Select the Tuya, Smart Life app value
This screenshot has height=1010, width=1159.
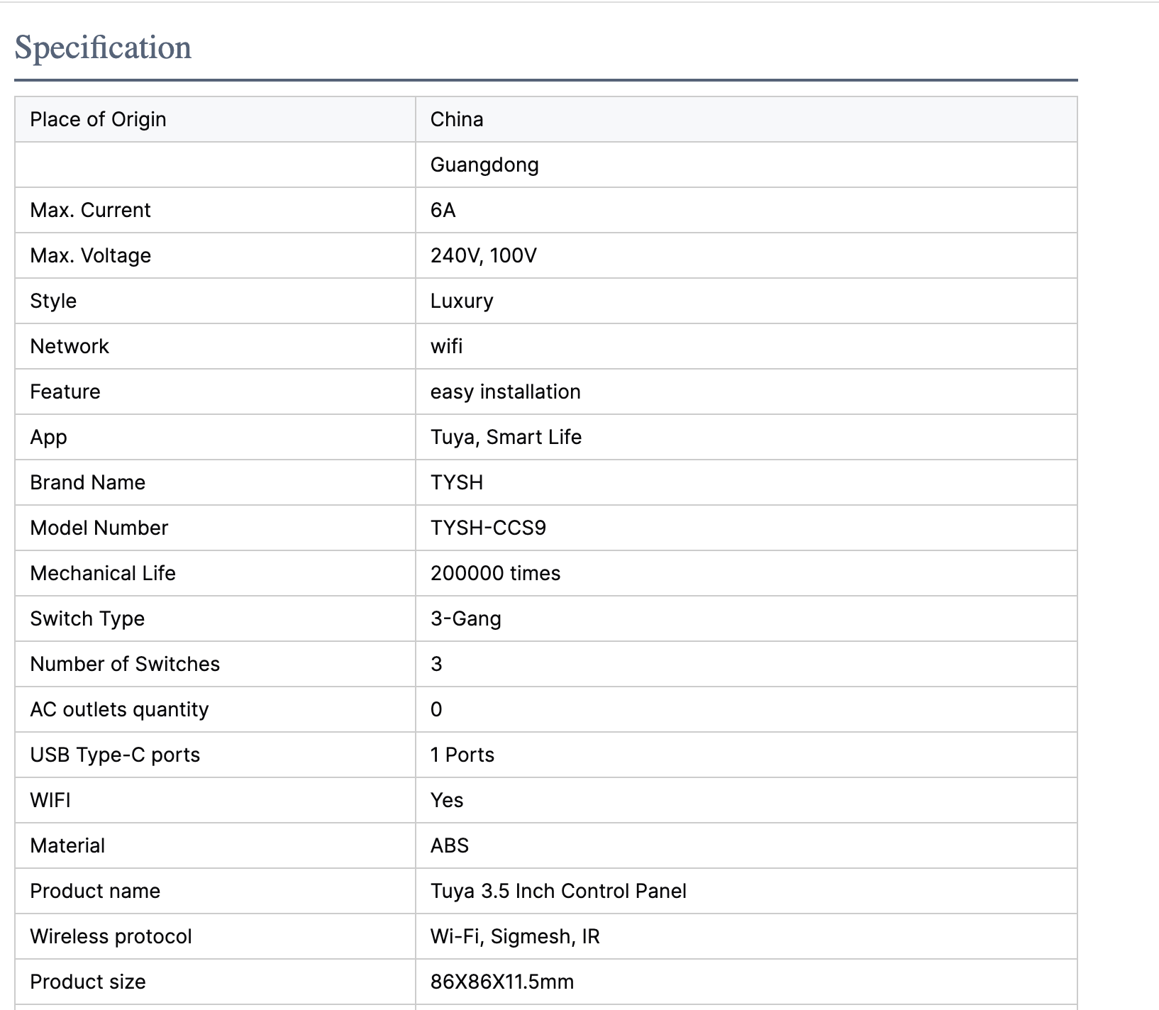tap(506, 437)
